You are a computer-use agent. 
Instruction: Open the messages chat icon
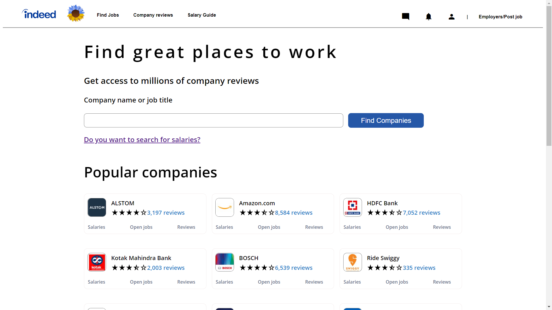click(405, 17)
